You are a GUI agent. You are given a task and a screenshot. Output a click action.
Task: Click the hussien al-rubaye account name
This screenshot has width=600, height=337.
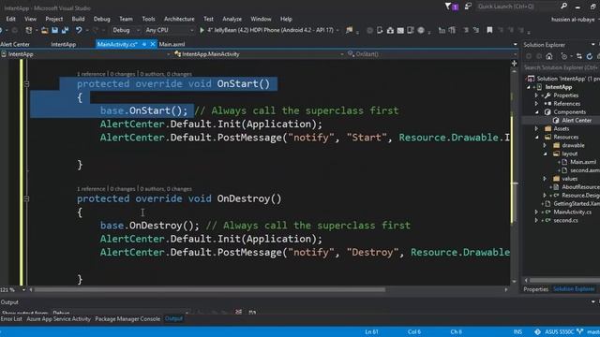click(x=573, y=19)
